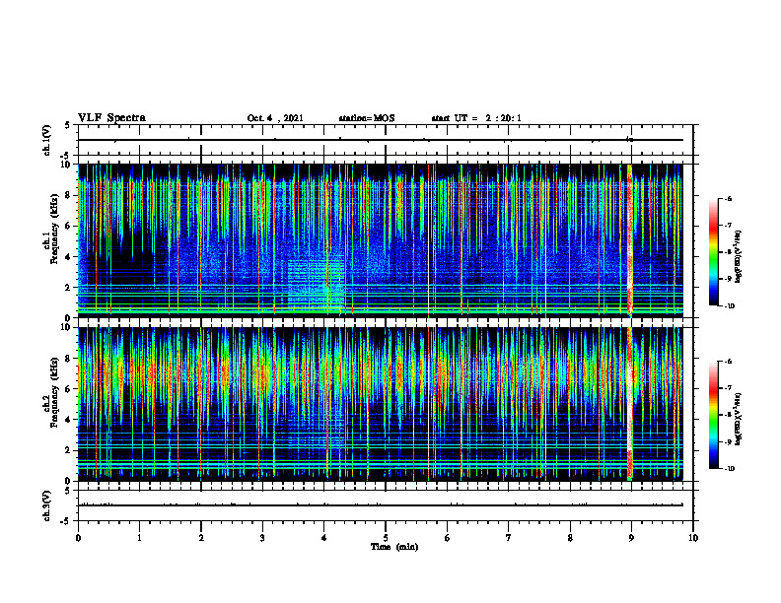The image size is (781, 603).
Task: Click the ch.1 voltage waveform trace
Action: click(x=381, y=140)
